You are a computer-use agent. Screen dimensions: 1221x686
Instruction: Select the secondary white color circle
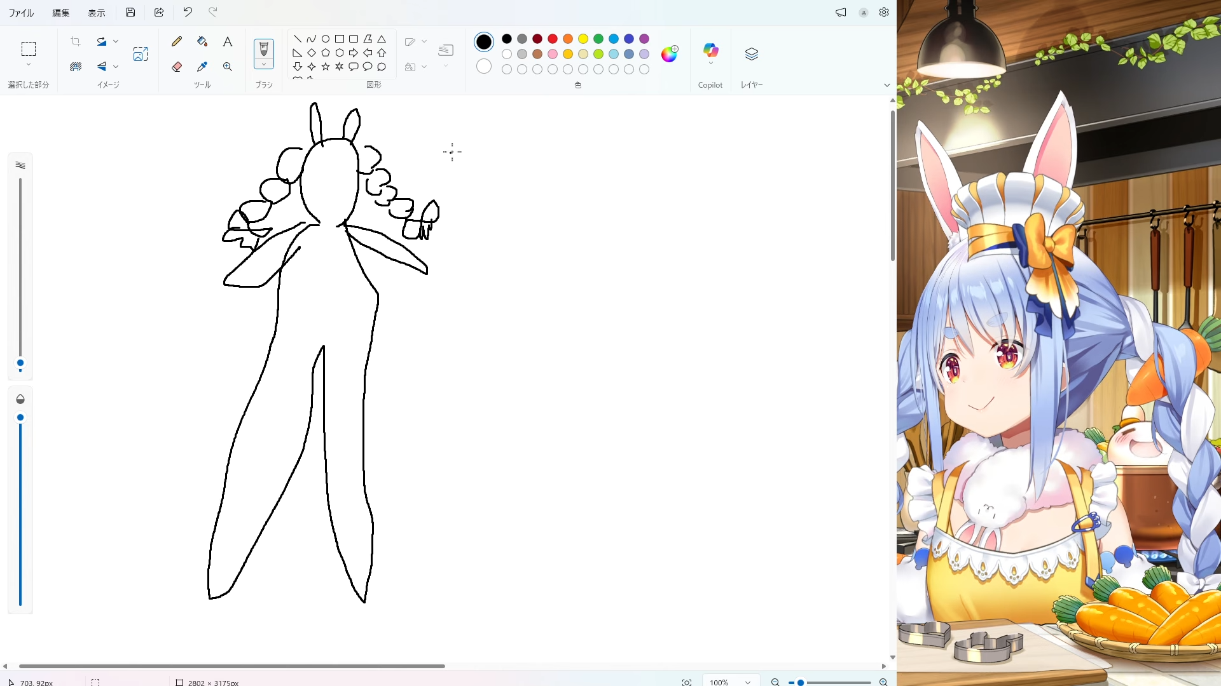point(484,66)
